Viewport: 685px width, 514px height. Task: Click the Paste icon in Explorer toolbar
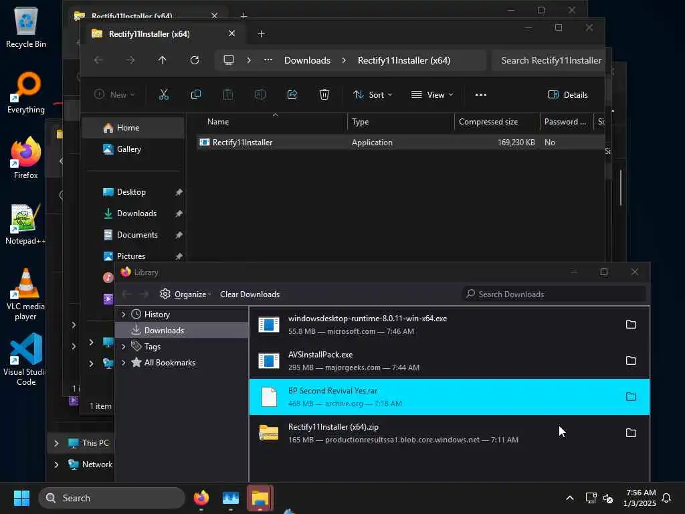(x=228, y=94)
